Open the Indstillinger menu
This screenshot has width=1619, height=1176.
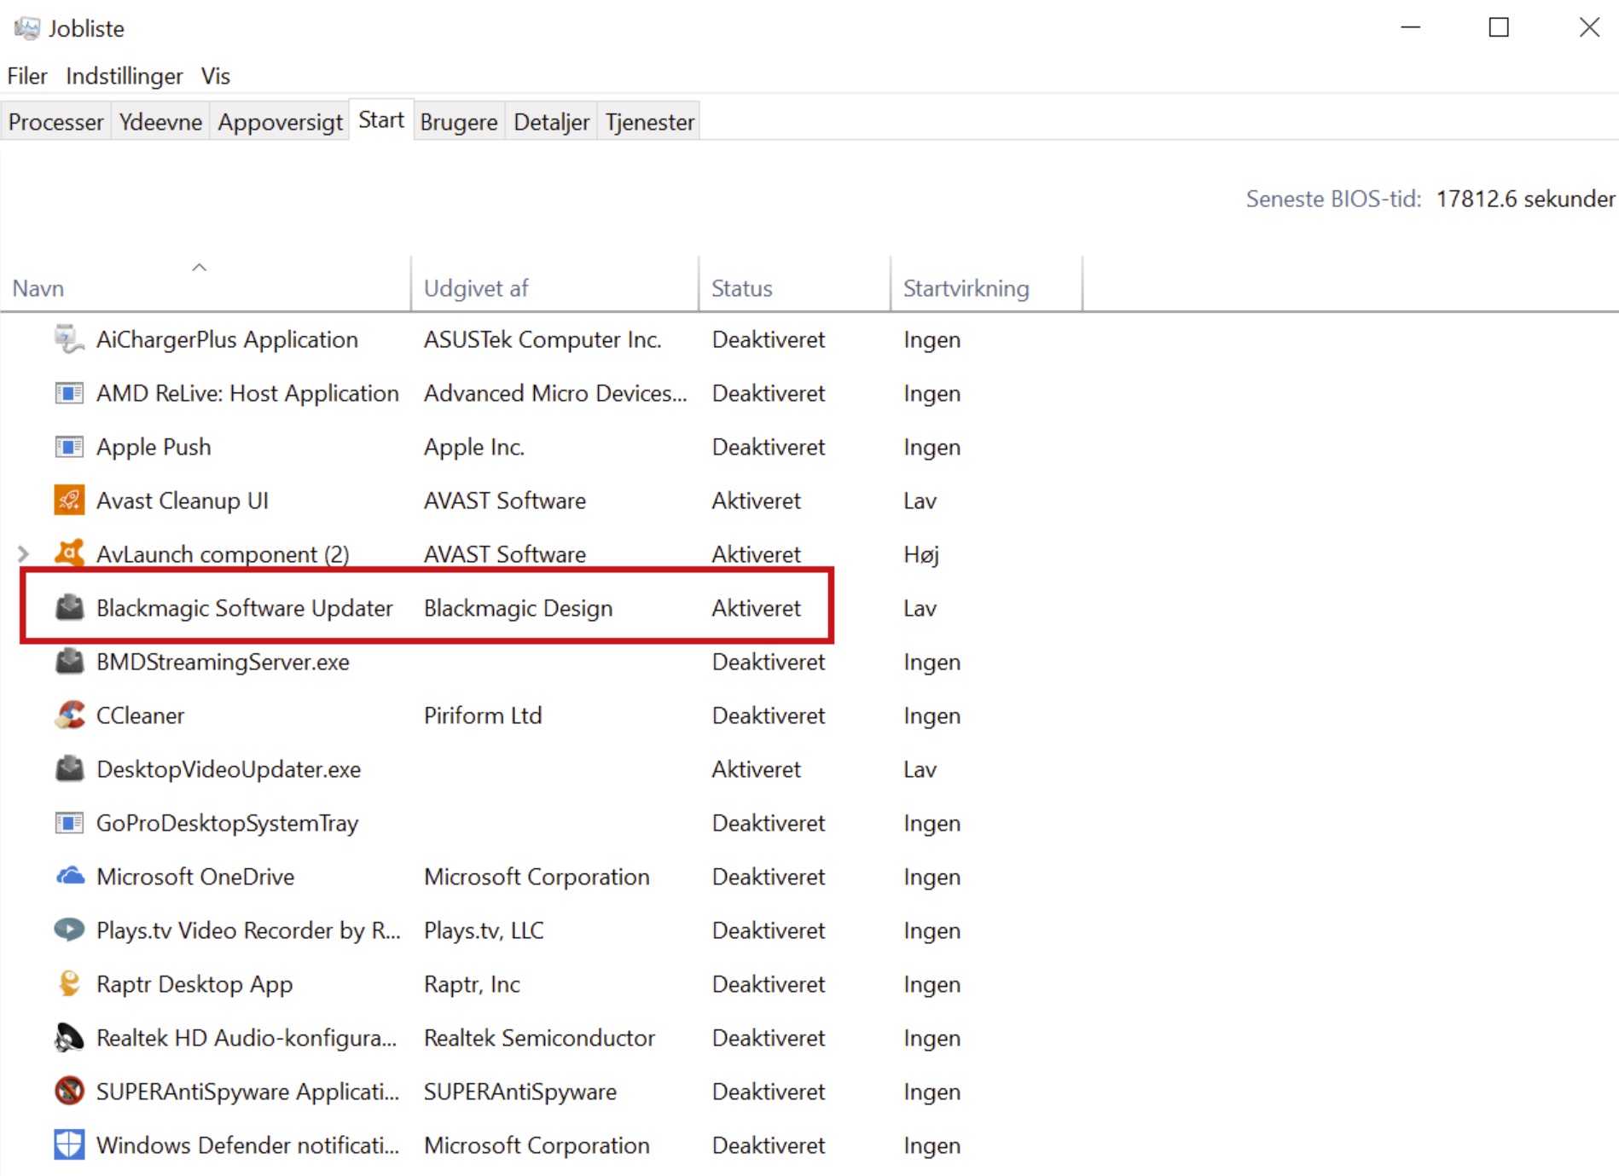[125, 76]
